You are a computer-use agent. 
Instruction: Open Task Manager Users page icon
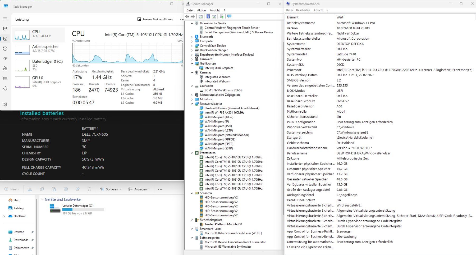[x=5, y=68]
